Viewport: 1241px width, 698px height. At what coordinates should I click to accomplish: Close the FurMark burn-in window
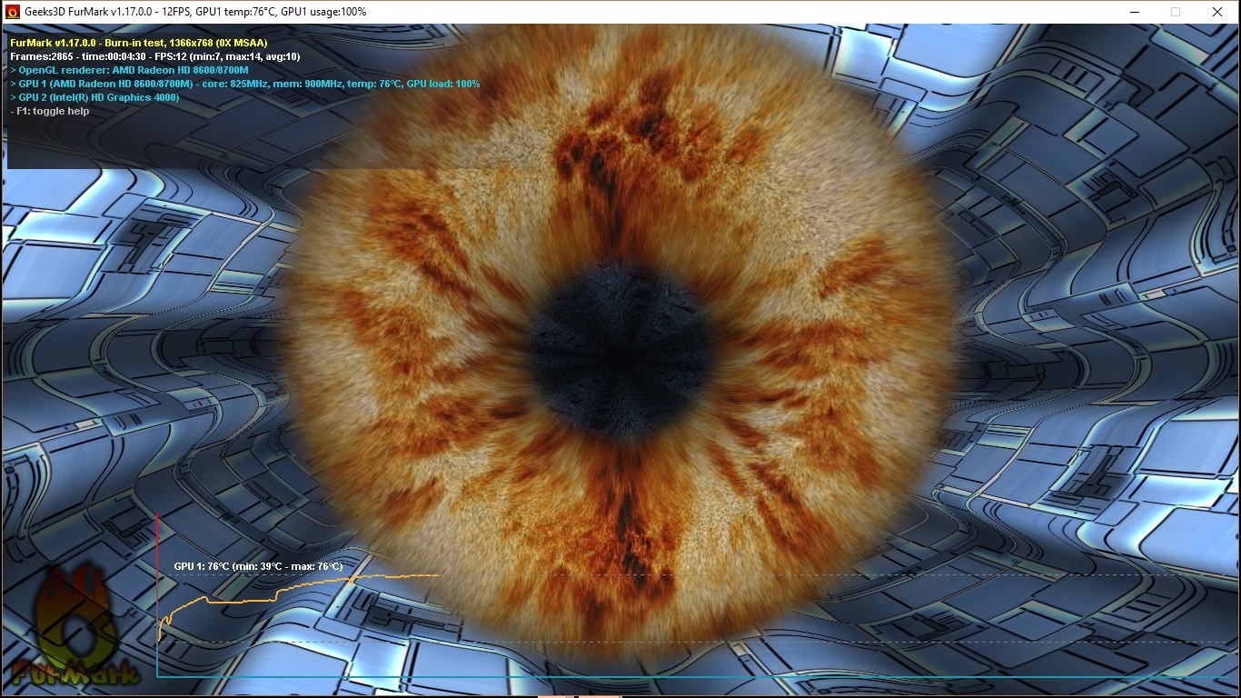click(x=1217, y=12)
